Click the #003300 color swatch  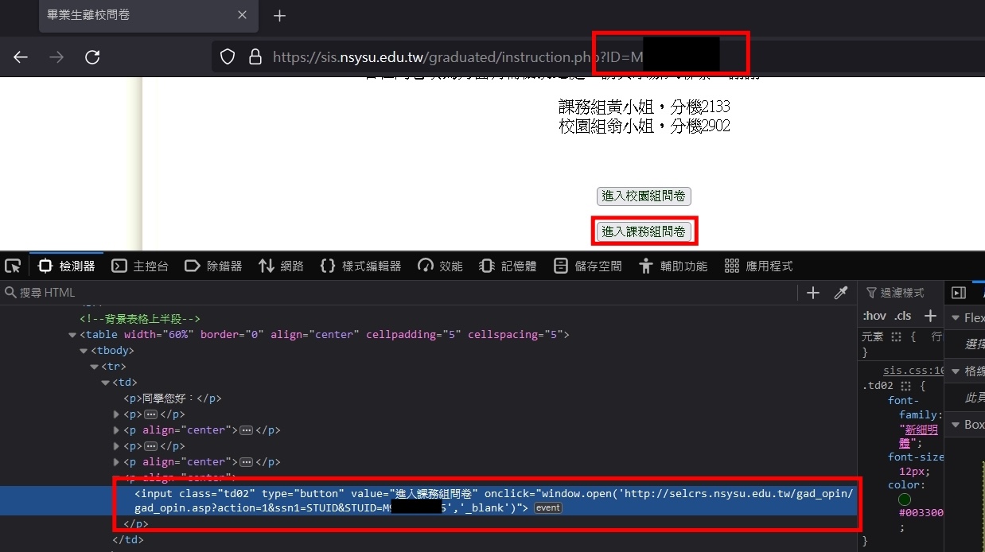pos(904,500)
